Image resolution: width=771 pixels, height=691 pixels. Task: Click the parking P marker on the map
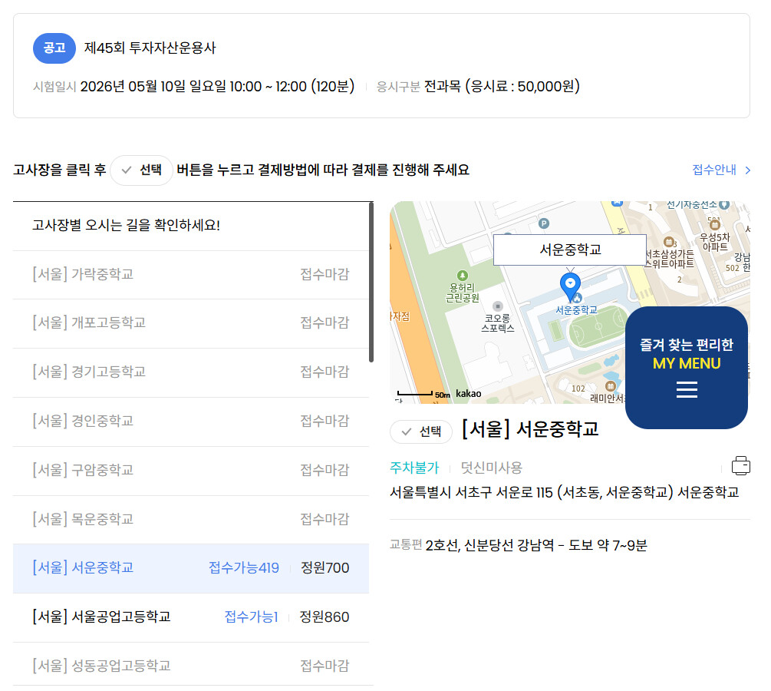(544, 223)
